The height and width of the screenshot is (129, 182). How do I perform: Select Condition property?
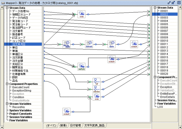18,97
